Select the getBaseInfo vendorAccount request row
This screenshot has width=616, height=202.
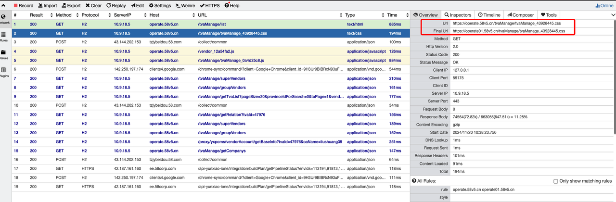(210, 142)
